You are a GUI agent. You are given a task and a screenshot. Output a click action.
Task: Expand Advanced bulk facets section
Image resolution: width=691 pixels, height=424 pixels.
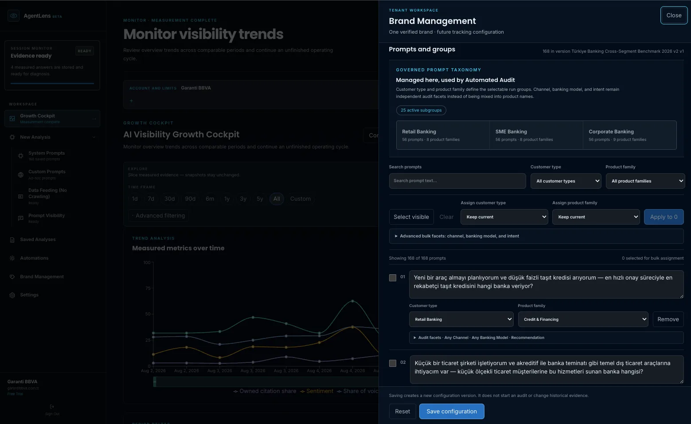(x=536, y=236)
